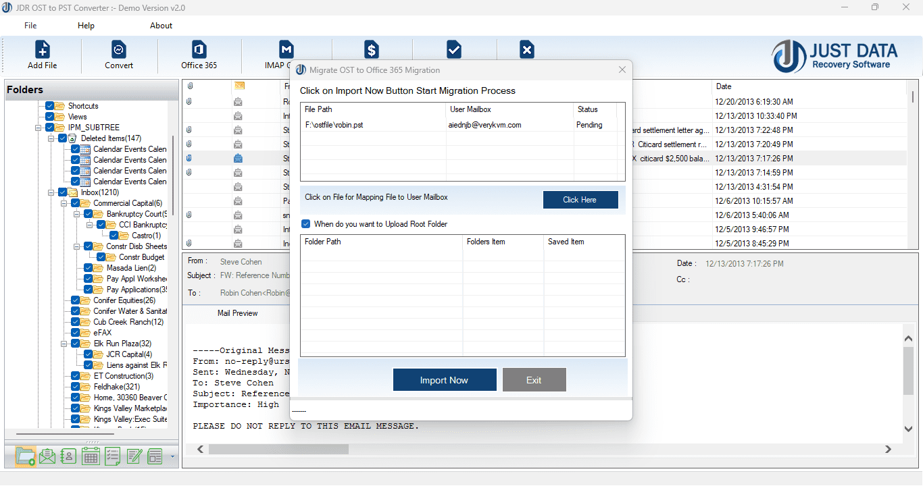Click the Click Here mapping button
This screenshot has width=923, height=486.
click(580, 199)
